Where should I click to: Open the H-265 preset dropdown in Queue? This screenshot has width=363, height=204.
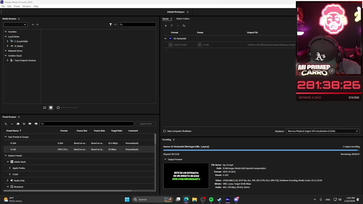(200, 45)
